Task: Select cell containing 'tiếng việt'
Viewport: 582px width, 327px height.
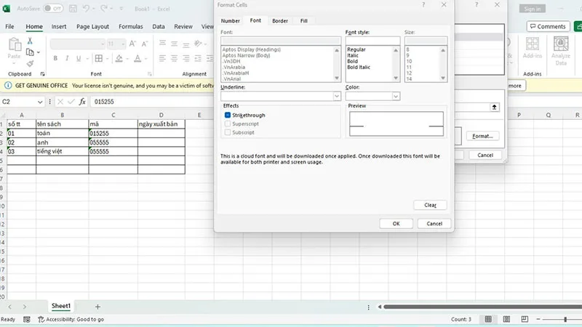Action: (x=63, y=151)
